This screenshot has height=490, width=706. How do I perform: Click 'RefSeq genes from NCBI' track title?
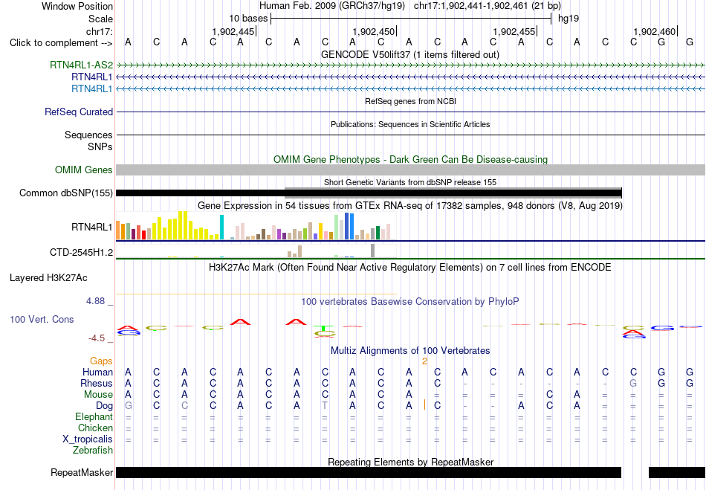pos(411,101)
